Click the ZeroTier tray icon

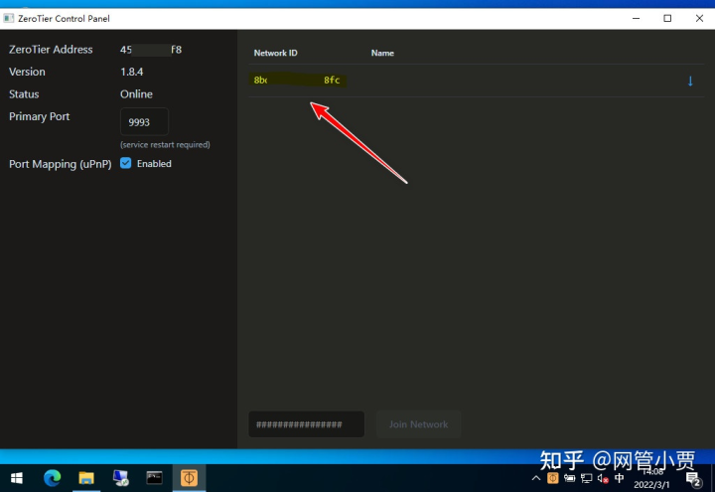pos(553,478)
